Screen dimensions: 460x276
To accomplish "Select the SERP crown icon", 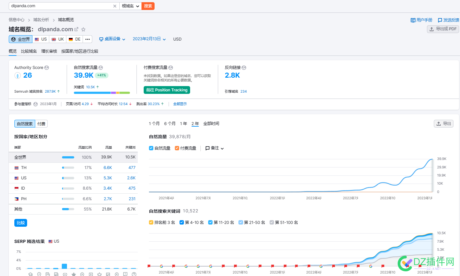I will coord(99,274).
